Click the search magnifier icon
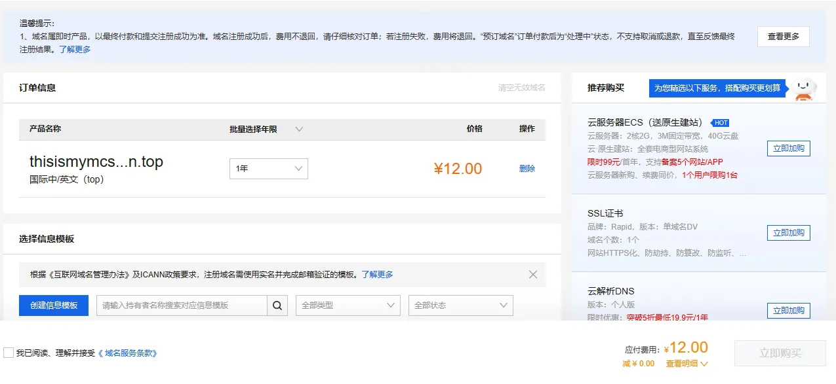Image resolution: width=836 pixels, height=384 pixels. click(x=277, y=305)
